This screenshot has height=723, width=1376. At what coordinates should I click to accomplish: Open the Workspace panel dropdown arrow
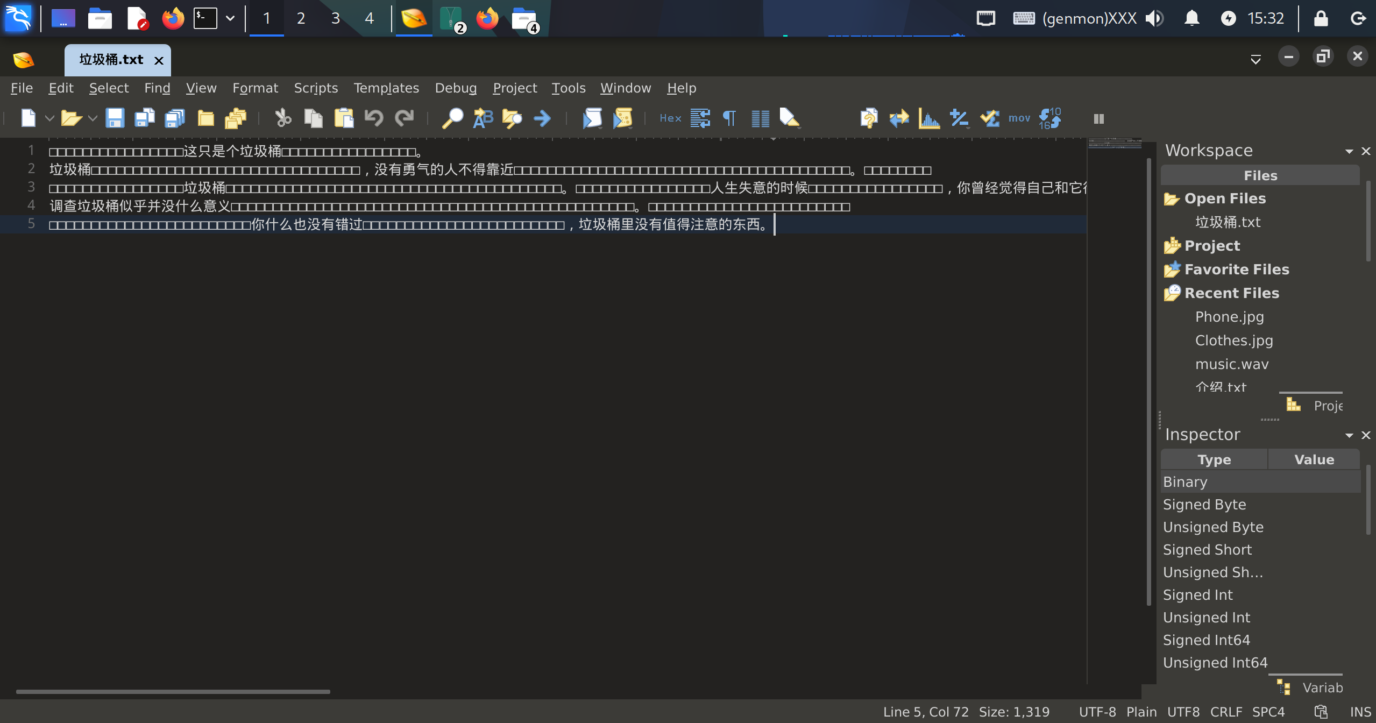1349,151
